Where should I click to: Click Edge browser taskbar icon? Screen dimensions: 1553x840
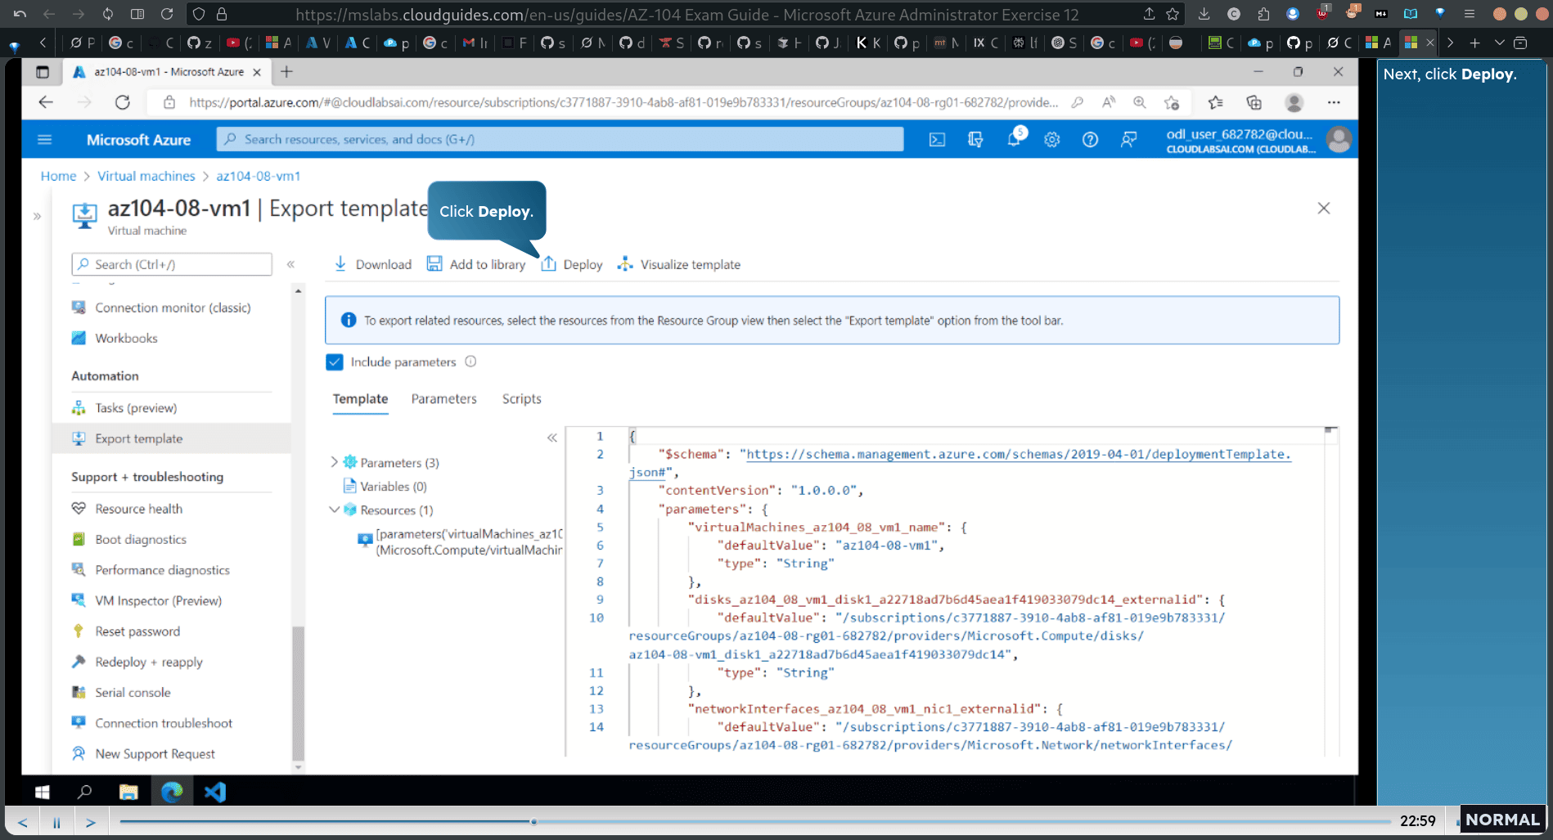(x=172, y=792)
